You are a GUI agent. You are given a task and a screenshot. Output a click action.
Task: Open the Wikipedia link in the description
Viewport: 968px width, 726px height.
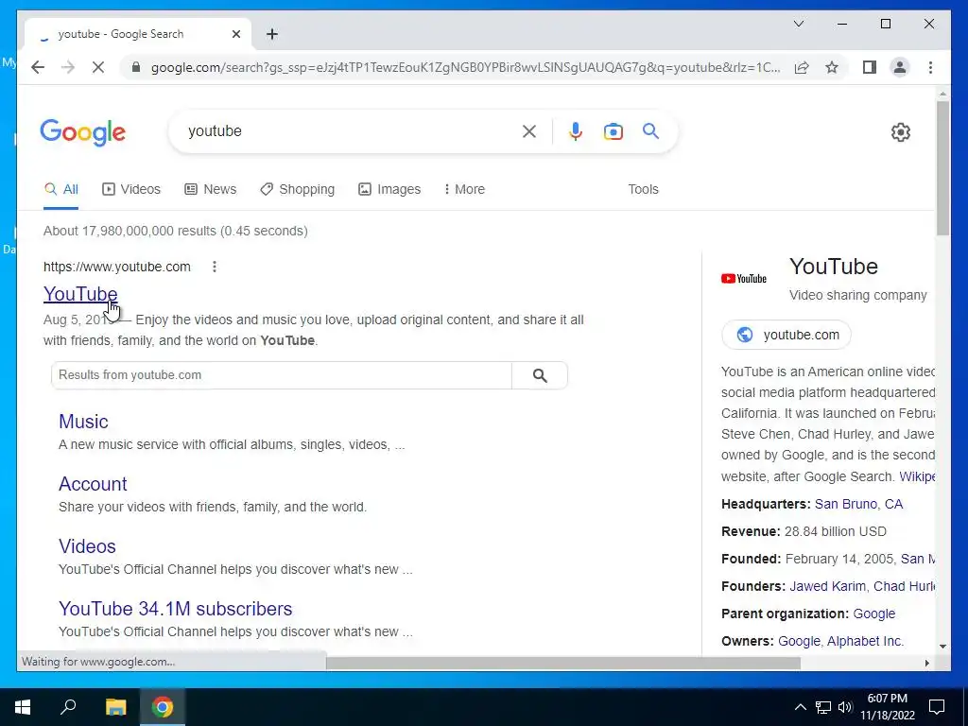click(x=917, y=476)
